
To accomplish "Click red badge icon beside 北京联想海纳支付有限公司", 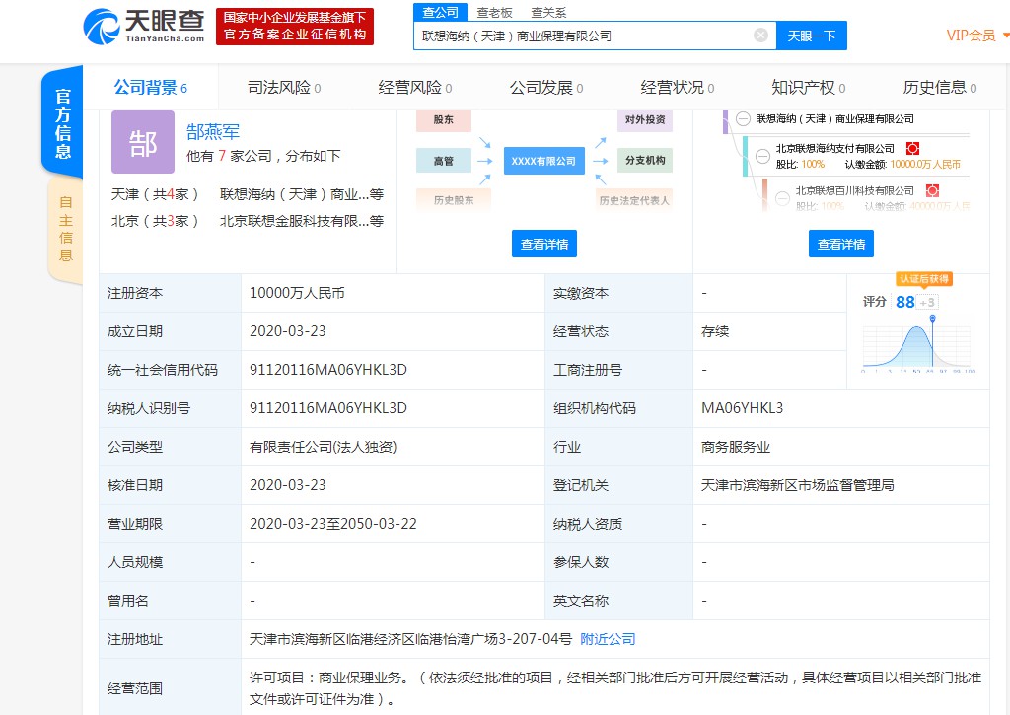I will (912, 148).
